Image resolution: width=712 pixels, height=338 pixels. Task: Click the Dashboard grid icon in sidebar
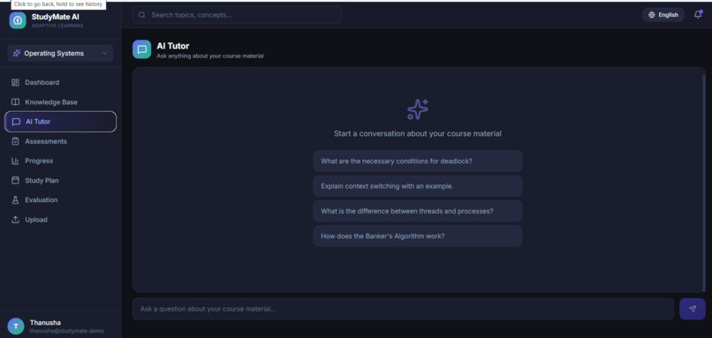[15, 83]
